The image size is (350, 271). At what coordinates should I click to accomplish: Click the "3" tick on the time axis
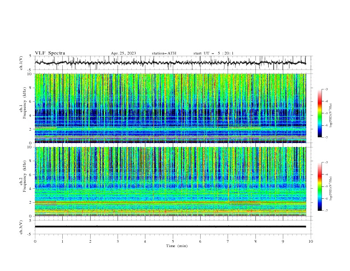click(118, 241)
